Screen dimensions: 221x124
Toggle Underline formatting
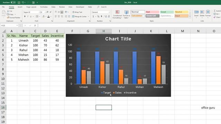pyautogui.click(x=31, y=17)
